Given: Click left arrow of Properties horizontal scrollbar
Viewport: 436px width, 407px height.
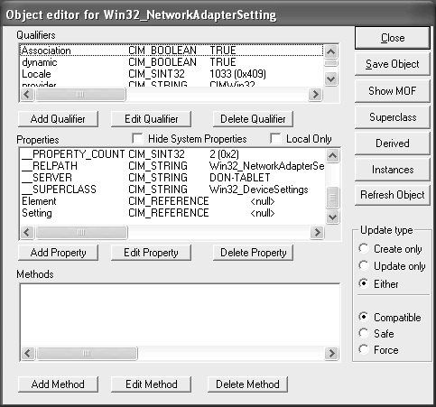Looking at the screenshot, I should click(27, 232).
